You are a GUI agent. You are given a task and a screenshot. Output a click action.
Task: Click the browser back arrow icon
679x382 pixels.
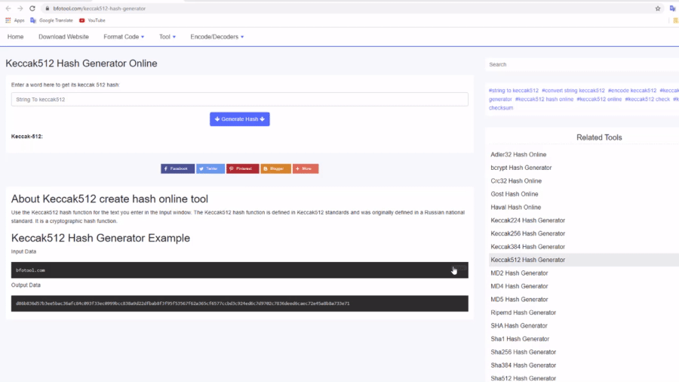pos(8,8)
